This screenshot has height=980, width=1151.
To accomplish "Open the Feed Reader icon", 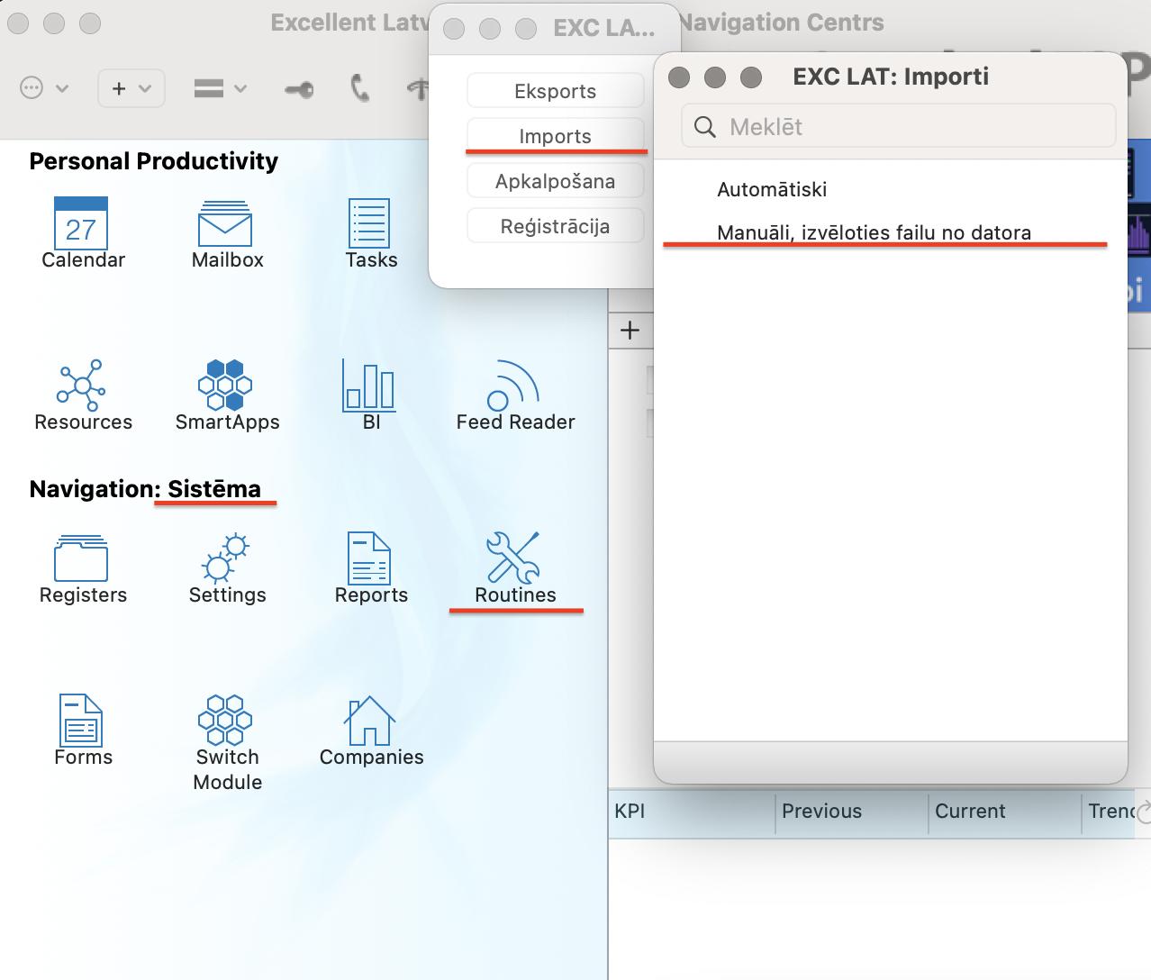I will [x=513, y=386].
